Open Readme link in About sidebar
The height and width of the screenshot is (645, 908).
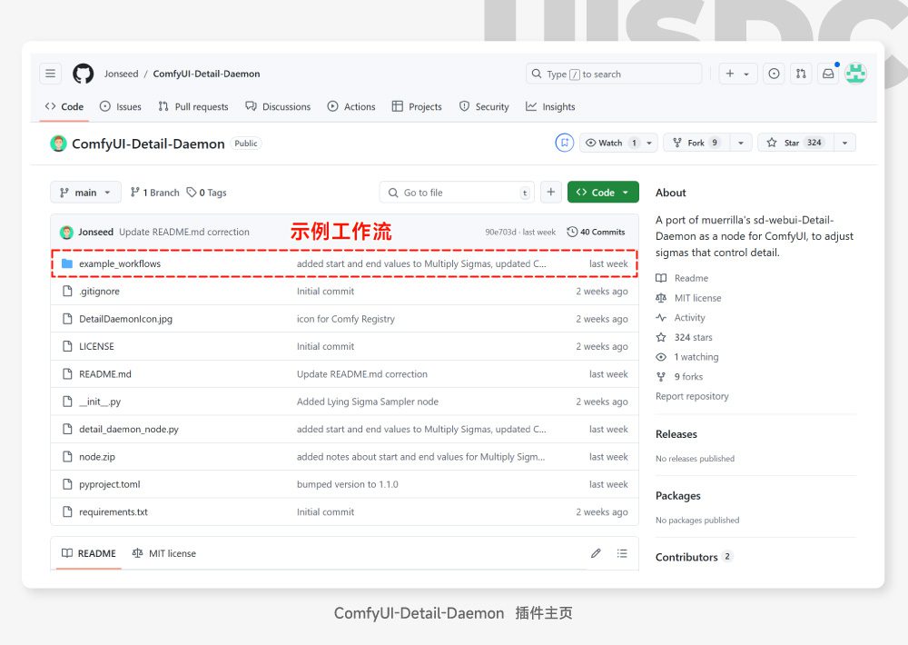tap(682, 278)
